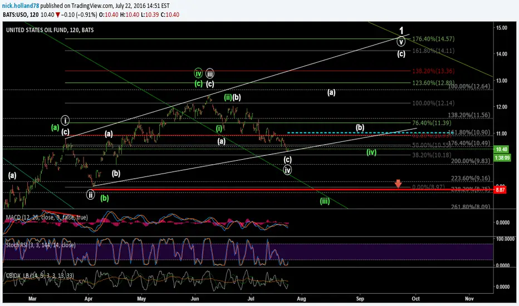Click the Oct label on the time axis

click(x=416, y=299)
